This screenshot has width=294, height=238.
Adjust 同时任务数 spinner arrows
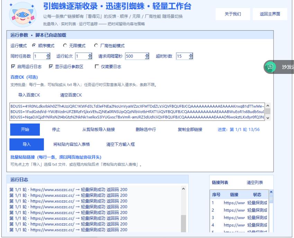click(48, 56)
